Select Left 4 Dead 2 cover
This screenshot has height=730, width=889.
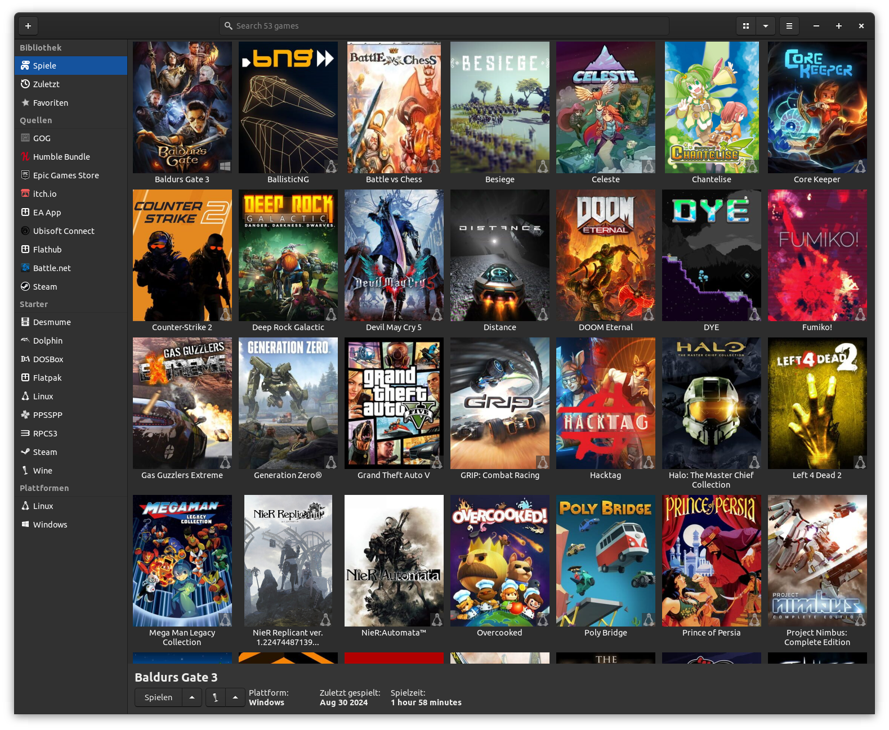(817, 403)
